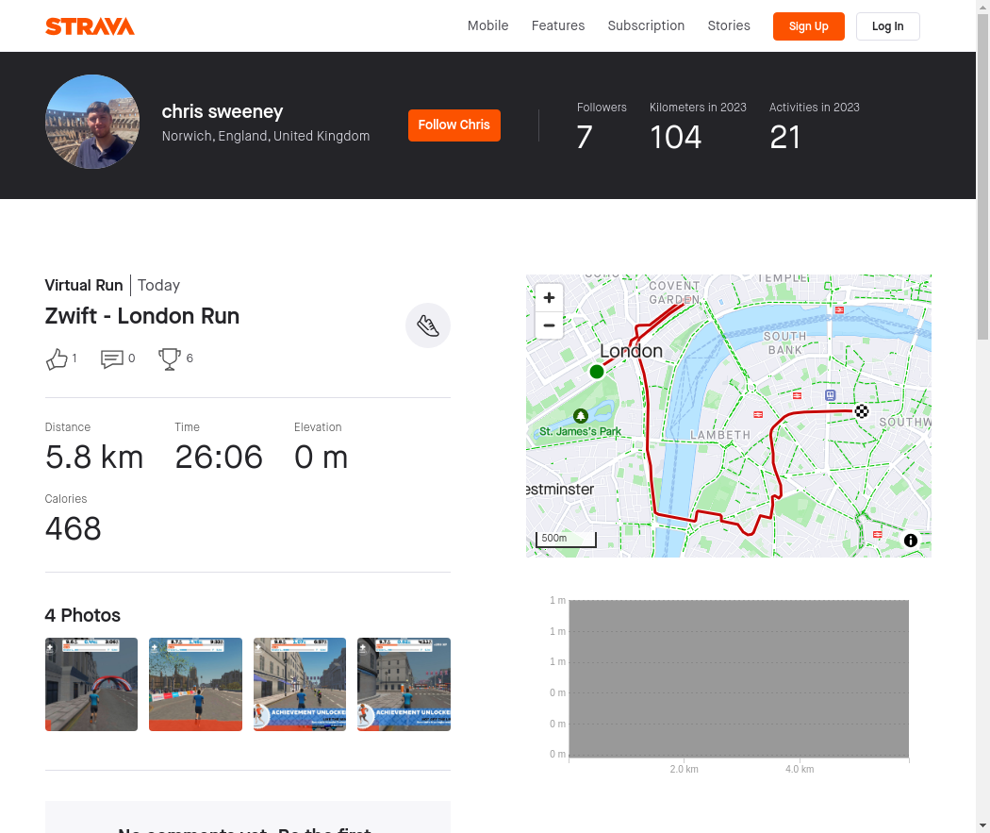Click the page vertical scrollbar

[982, 189]
